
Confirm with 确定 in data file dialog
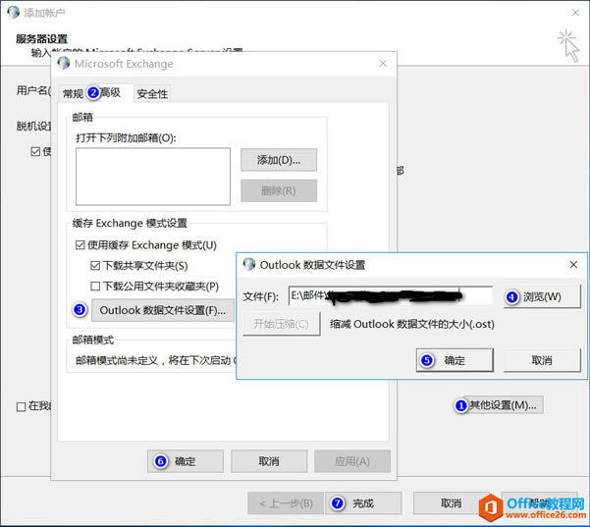[455, 360]
